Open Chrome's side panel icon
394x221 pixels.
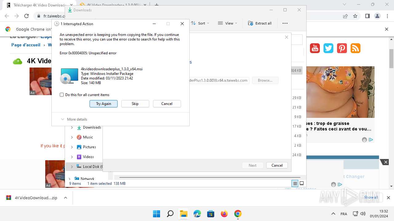tap(367, 16)
